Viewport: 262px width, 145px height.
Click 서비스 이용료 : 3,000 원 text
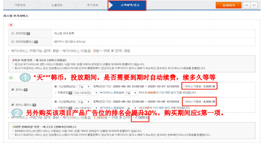point(200,86)
